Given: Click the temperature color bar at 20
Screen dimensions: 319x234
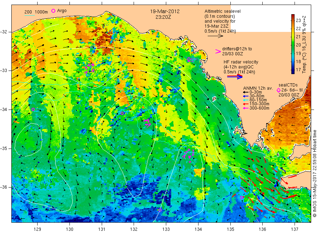Looking at the screenshot, I should (293, 45).
